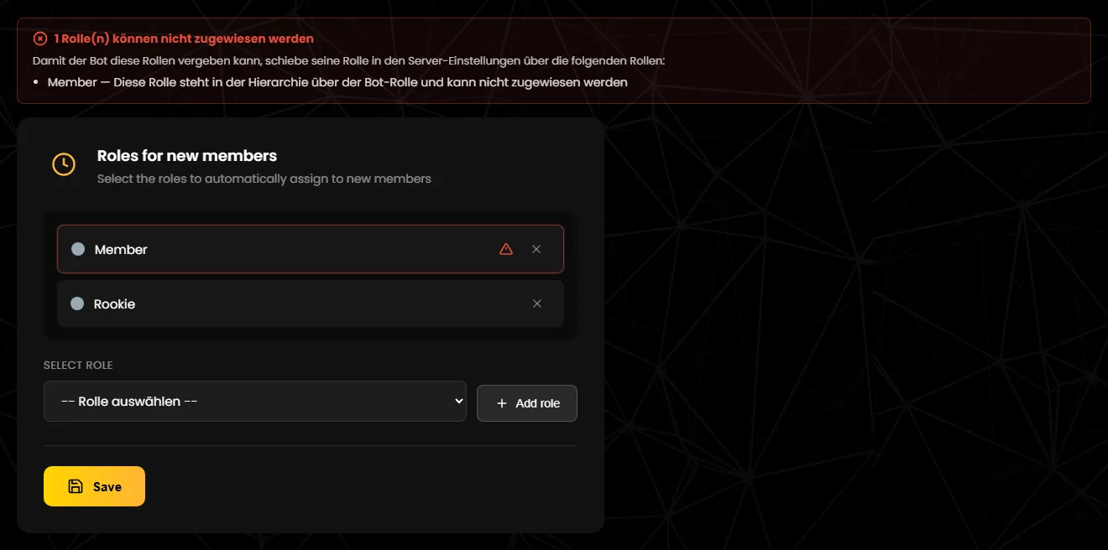Image resolution: width=1108 pixels, height=550 pixels.
Task: Click the "Roles for new members" title
Action: point(187,156)
